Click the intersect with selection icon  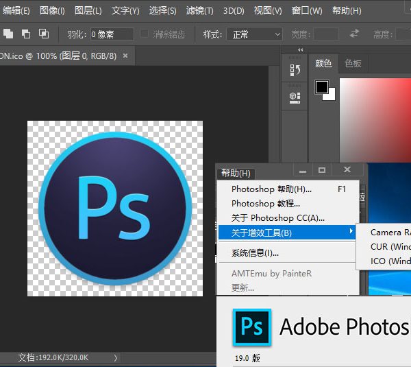click(44, 34)
